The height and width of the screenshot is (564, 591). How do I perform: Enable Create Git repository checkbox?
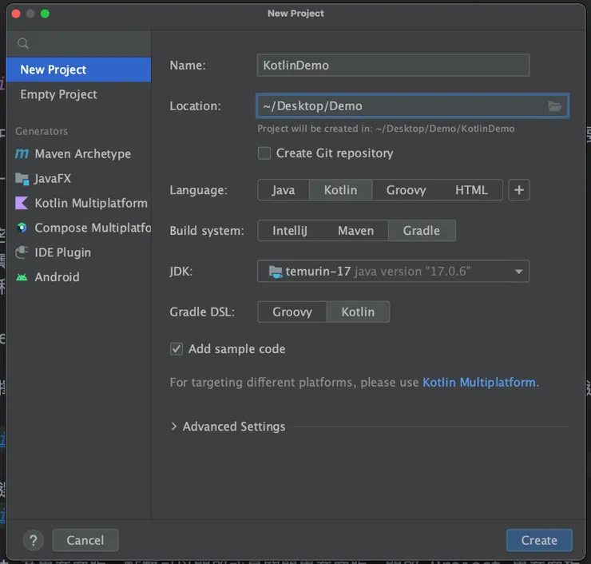264,153
